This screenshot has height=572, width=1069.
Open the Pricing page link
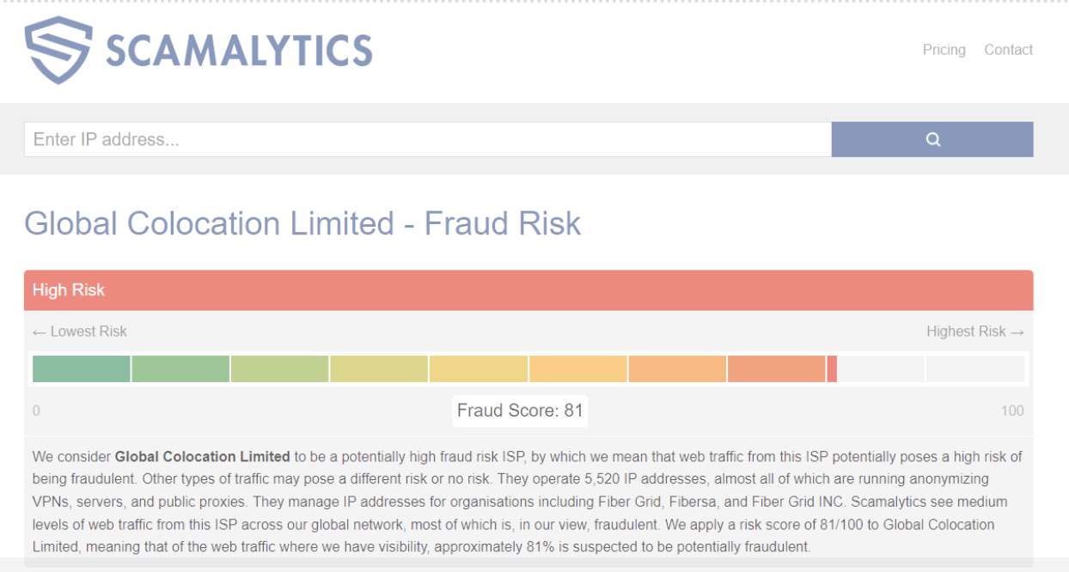(944, 50)
